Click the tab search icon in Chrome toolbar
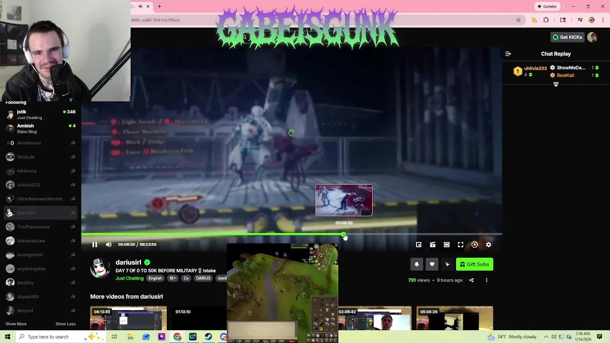The height and width of the screenshot is (343, 610). (x=563, y=20)
